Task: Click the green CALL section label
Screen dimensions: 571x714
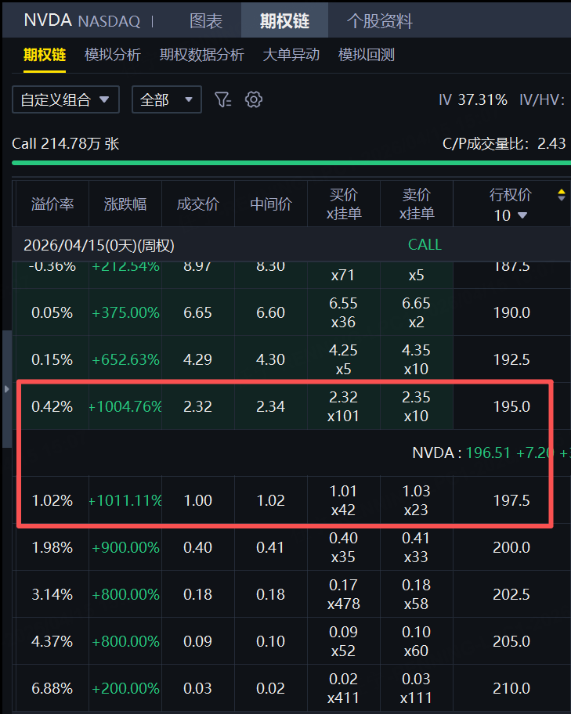Action: [425, 245]
